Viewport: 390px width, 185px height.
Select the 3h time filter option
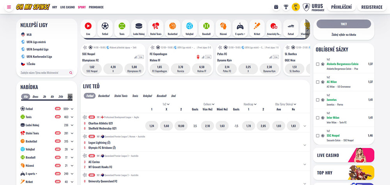[44, 97]
